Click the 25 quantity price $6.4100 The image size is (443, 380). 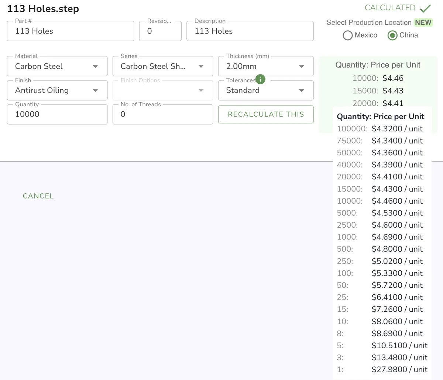(x=397, y=297)
